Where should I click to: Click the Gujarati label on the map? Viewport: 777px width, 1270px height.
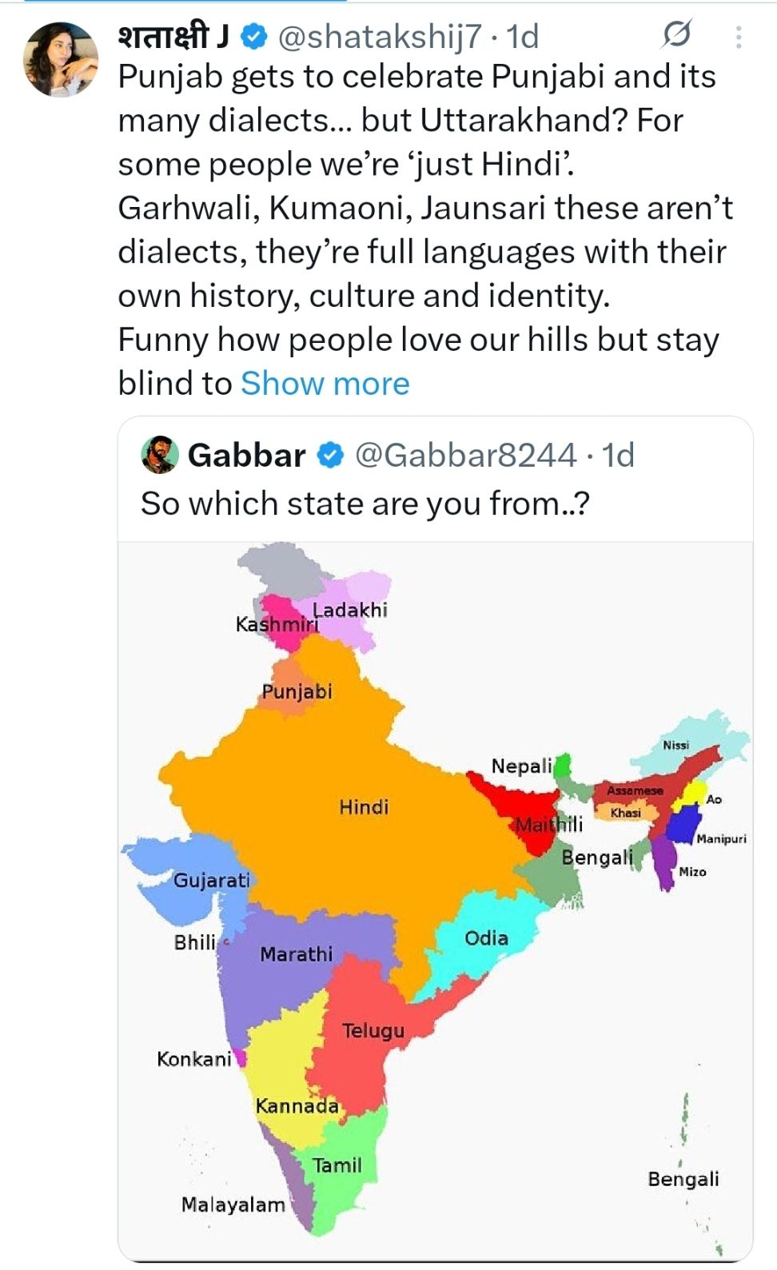coord(212,880)
